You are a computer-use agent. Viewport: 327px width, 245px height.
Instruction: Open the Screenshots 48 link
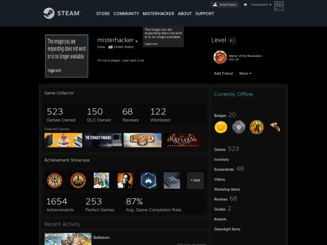tap(229, 169)
